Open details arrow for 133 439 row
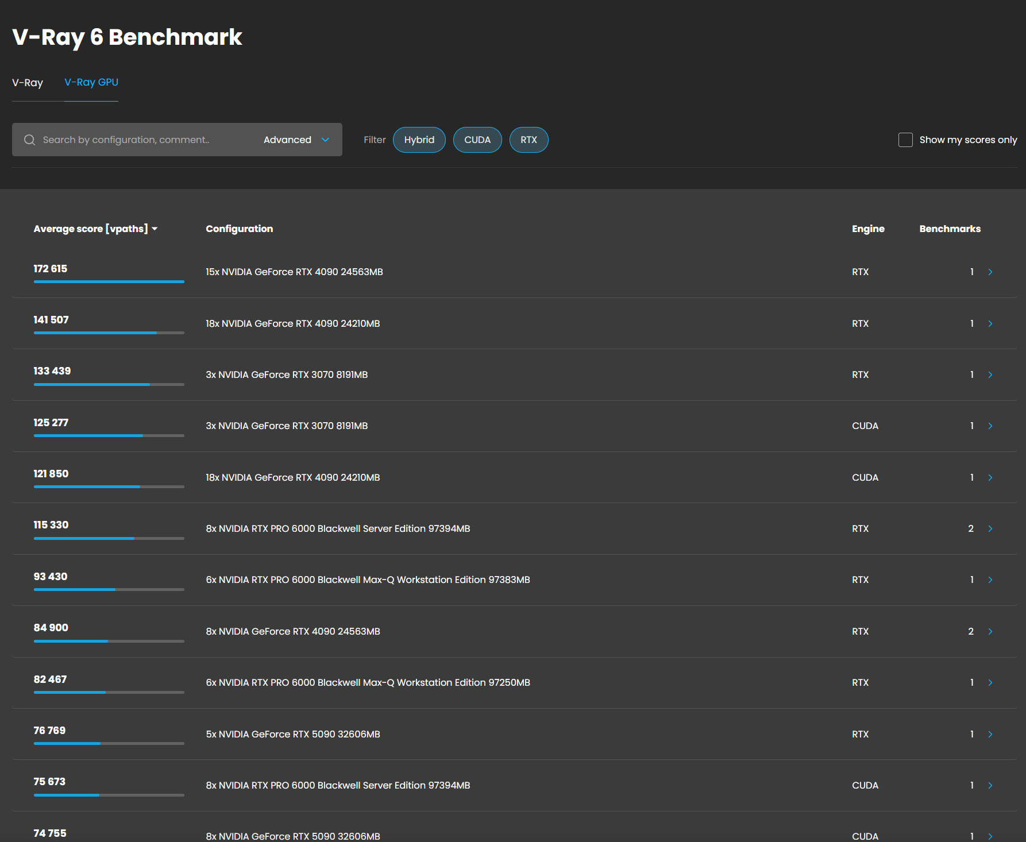 [x=990, y=374]
